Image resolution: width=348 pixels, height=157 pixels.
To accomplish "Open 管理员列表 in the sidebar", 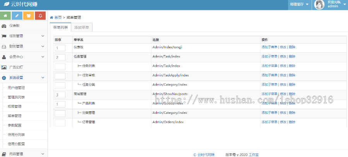I will [x=16, y=97].
